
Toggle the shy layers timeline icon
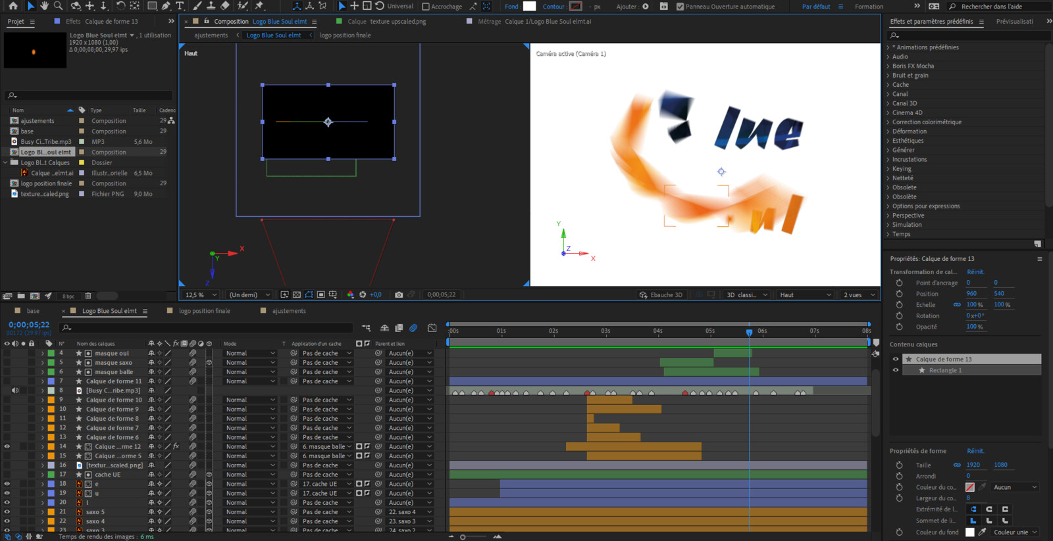pyautogui.click(x=385, y=327)
